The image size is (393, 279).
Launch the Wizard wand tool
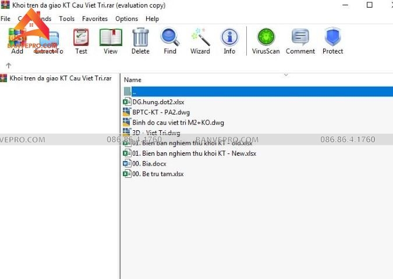[x=200, y=37]
